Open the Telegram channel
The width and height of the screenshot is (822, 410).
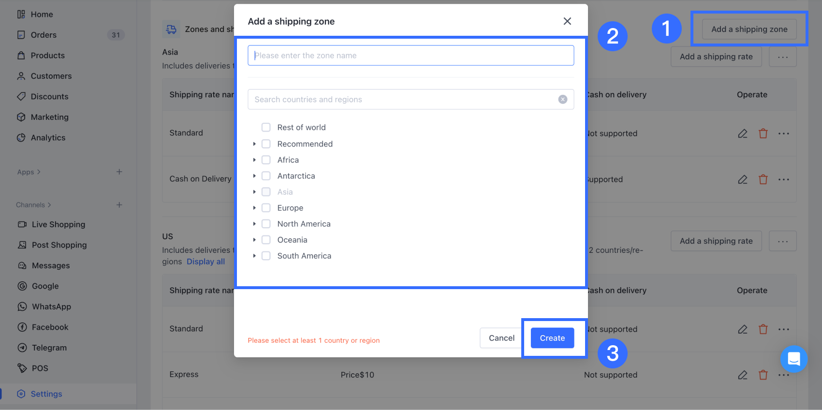coord(49,348)
